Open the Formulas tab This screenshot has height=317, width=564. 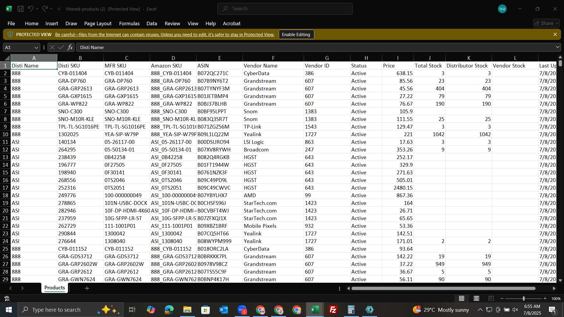coord(129,23)
